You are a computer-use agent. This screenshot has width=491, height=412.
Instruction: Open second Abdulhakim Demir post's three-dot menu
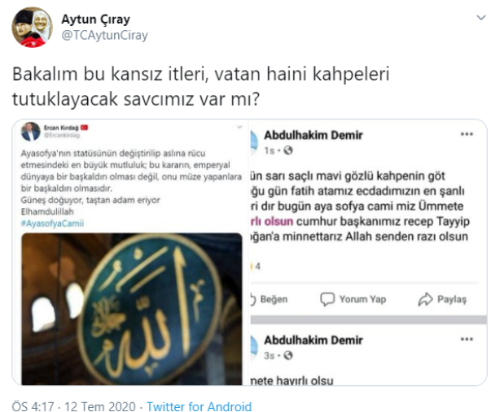click(467, 339)
